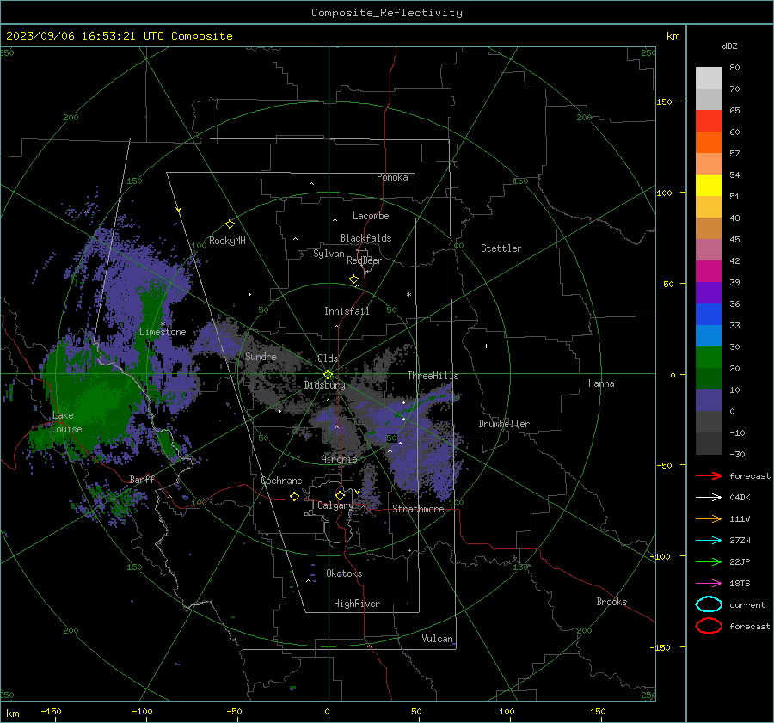Image resolution: width=774 pixels, height=723 pixels.
Task: Click the Vulcan label
Action: 437,639
